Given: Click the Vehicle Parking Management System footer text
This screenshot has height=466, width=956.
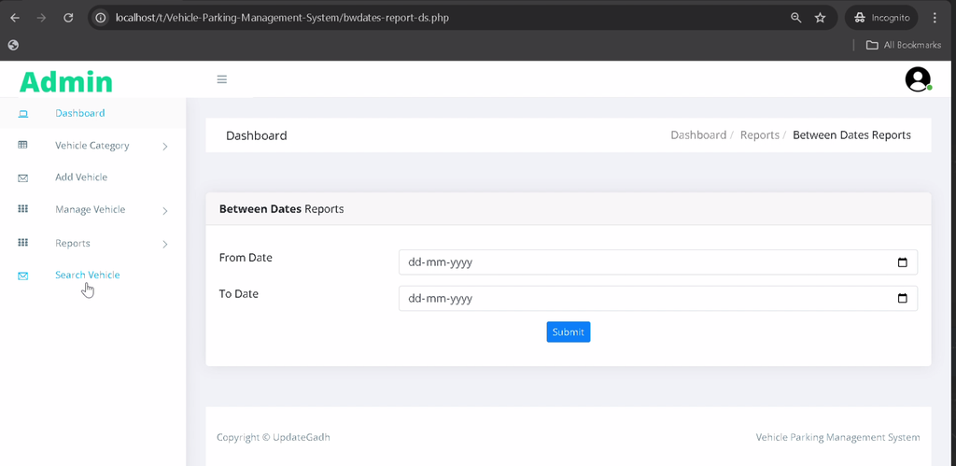Looking at the screenshot, I should click(837, 437).
